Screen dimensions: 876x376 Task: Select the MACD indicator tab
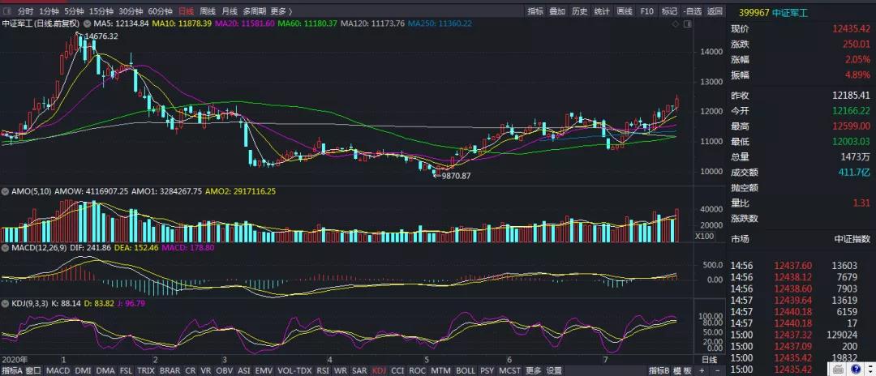pyautogui.click(x=58, y=370)
